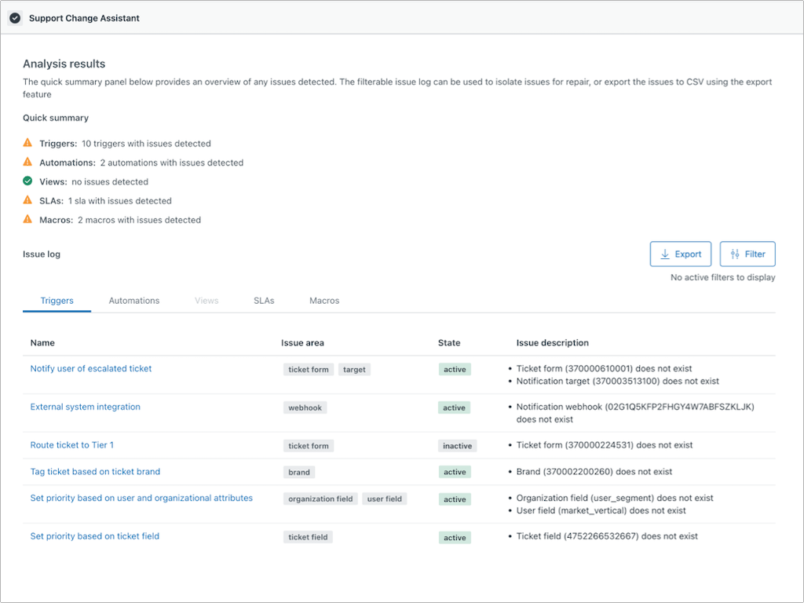The image size is (804, 603).
Task: Switch to the Automations tab
Action: [x=134, y=301]
